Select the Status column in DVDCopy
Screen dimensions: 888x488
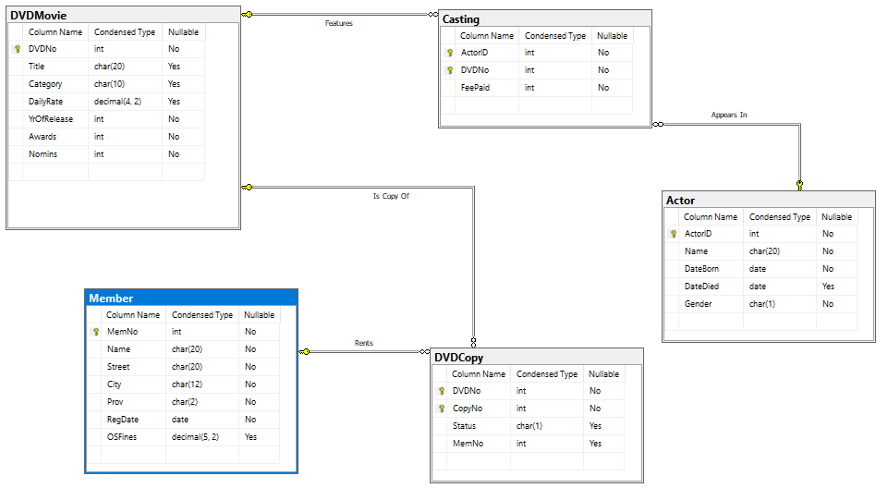(529, 426)
